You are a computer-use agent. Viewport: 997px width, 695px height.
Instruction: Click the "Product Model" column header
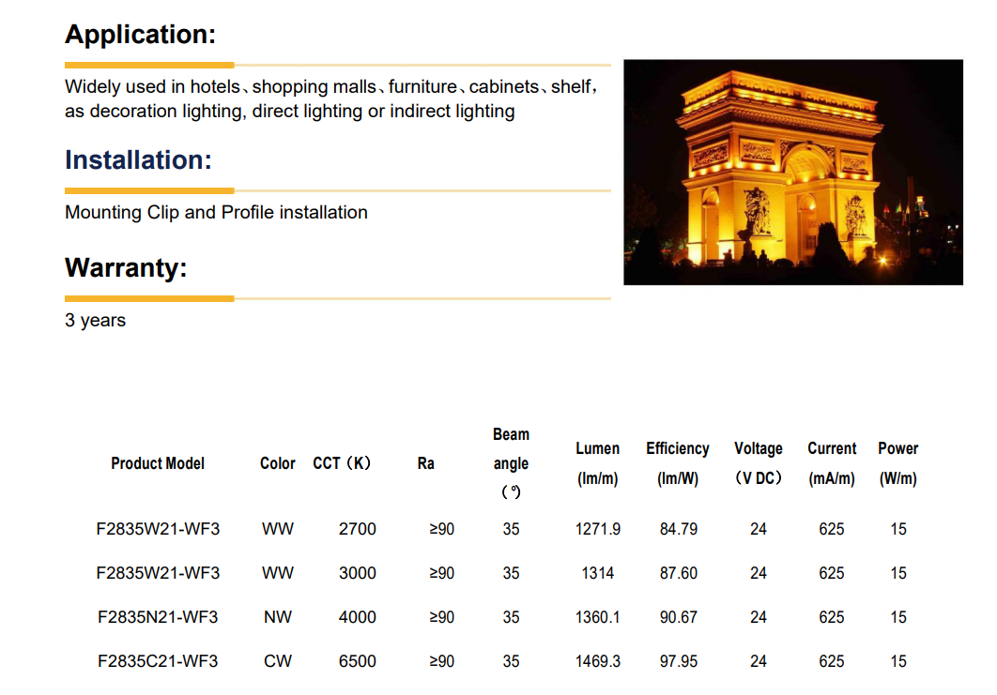point(158,463)
